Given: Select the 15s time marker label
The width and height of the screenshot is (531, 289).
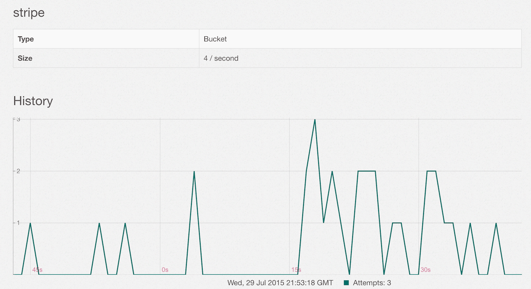Looking at the screenshot, I should 296,270.
